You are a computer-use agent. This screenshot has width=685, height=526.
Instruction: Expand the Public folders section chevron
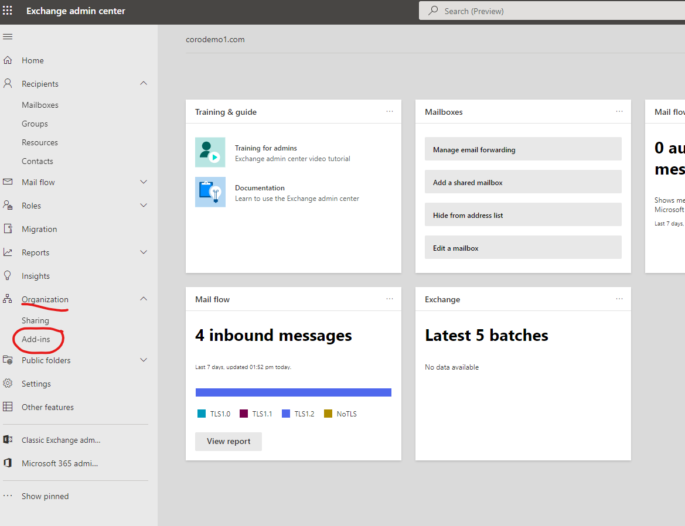tap(144, 360)
